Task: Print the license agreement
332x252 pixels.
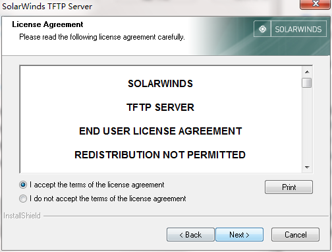Action: point(289,187)
